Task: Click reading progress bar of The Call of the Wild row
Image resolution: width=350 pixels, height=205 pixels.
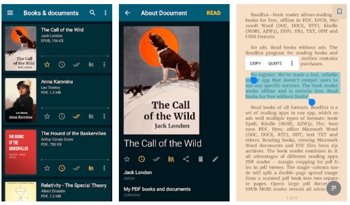Action: coord(75,56)
